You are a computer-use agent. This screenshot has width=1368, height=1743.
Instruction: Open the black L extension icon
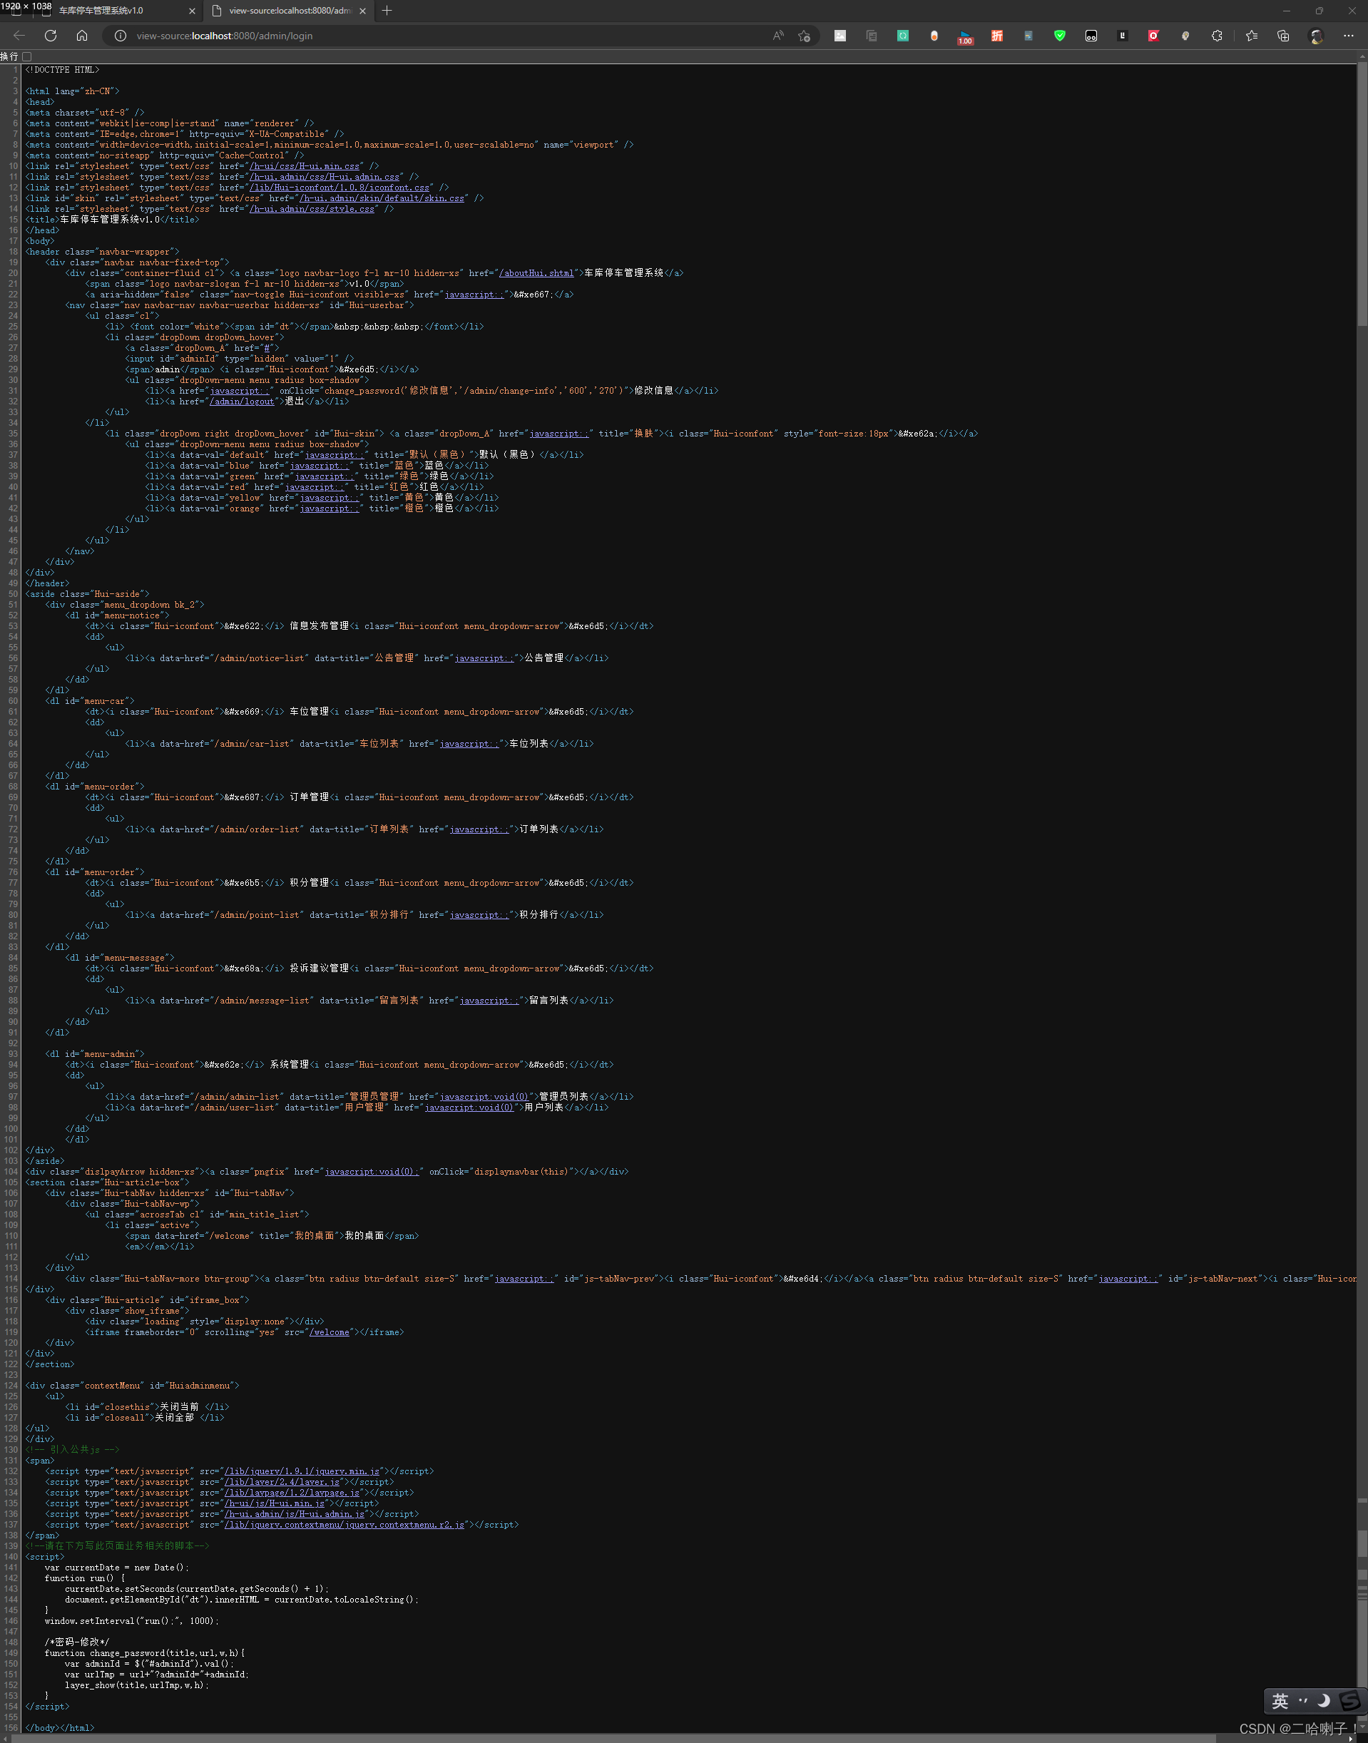pyautogui.click(x=1122, y=35)
